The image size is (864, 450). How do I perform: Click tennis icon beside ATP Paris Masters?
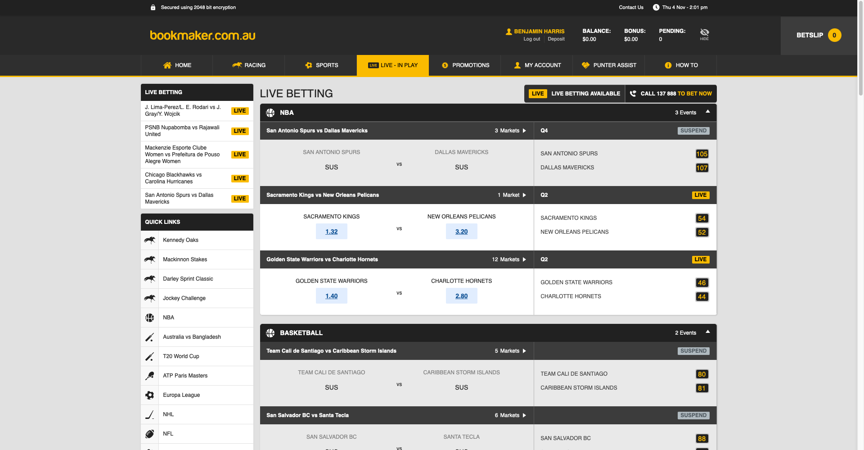[x=150, y=376]
